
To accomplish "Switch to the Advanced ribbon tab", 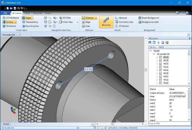I will (37, 13).
